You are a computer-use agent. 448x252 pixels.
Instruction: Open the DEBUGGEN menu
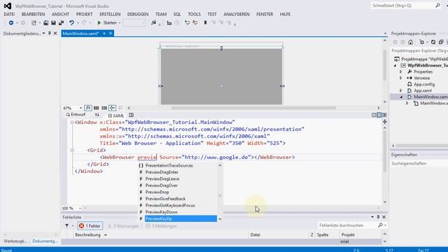(138, 14)
